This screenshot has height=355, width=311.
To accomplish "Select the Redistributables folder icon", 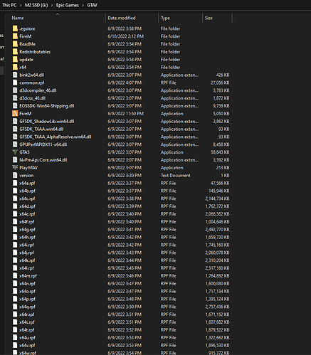I will (x=15, y=52).
